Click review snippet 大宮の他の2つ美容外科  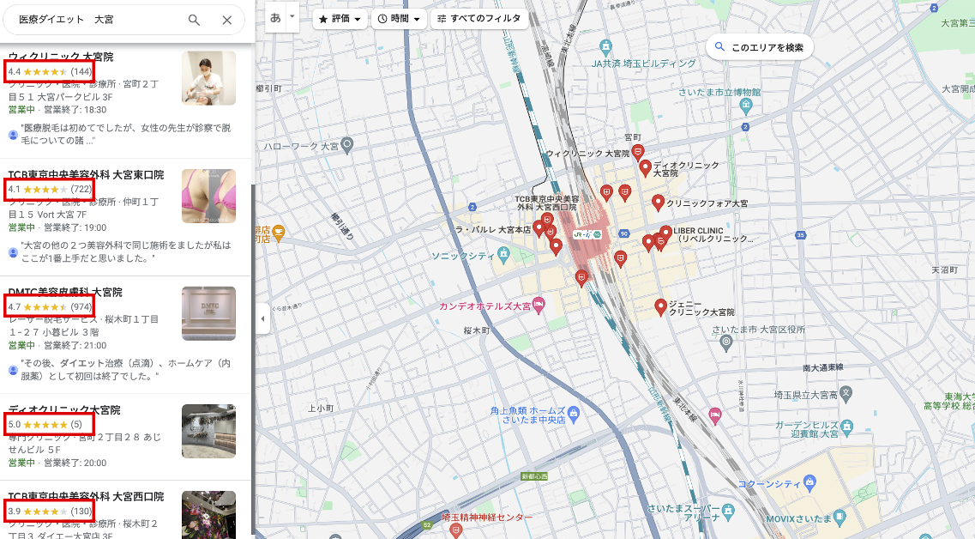point(125,251)
